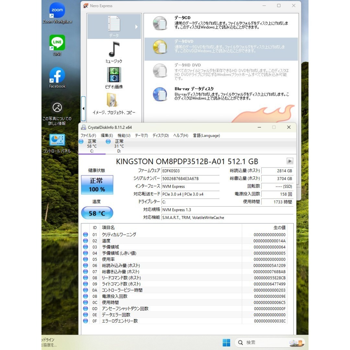Image resolution: width=350 pixels, height=350 pixels.
Task: Minimize the CrystalDiskInfo window
Action: 259,127
